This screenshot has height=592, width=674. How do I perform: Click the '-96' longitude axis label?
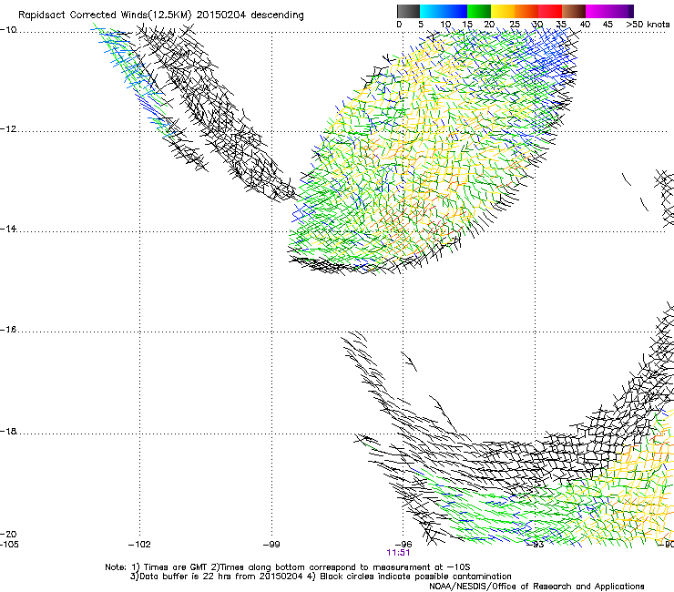[403, 545]
